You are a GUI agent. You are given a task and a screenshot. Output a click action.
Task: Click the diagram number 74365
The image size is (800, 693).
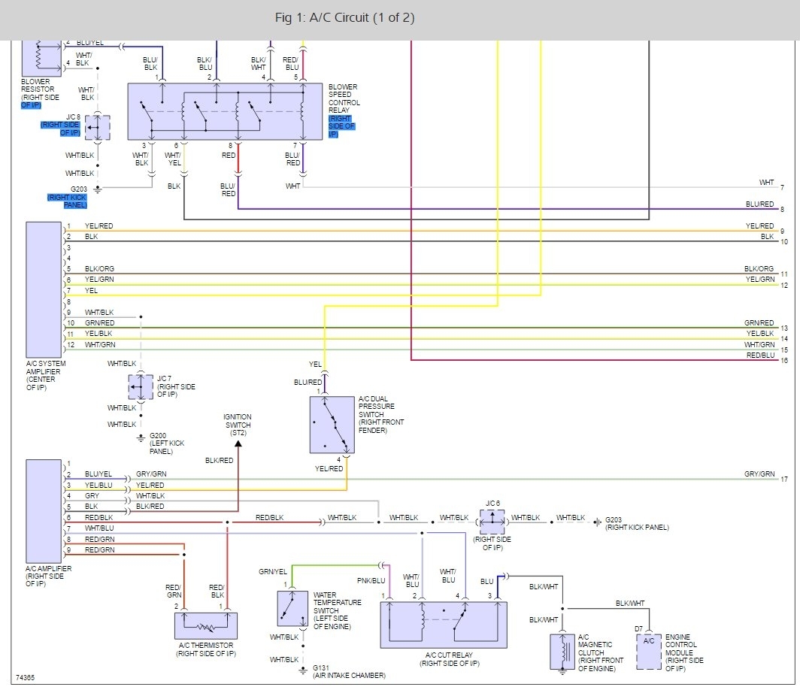pyautogui.click(x=24, y=677)
